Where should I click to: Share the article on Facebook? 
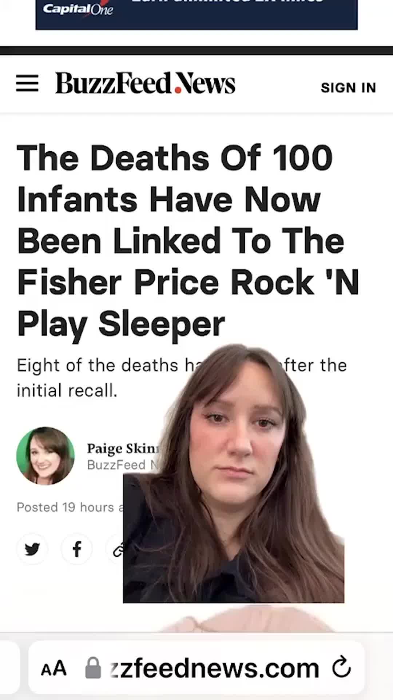tap(76, 549)
